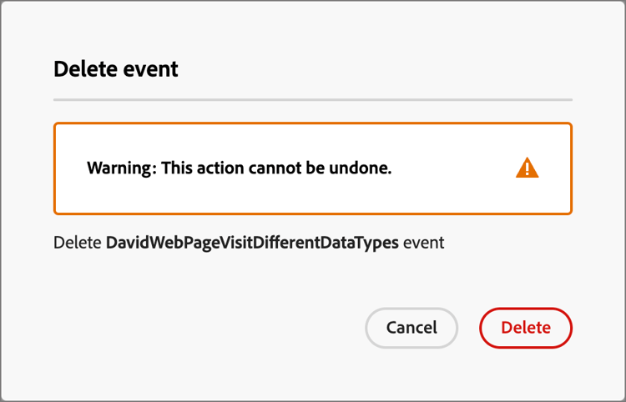626x402 pixels.
Task: Click "Delete" starting the confirmation sentence
Action: coord(78,244)
